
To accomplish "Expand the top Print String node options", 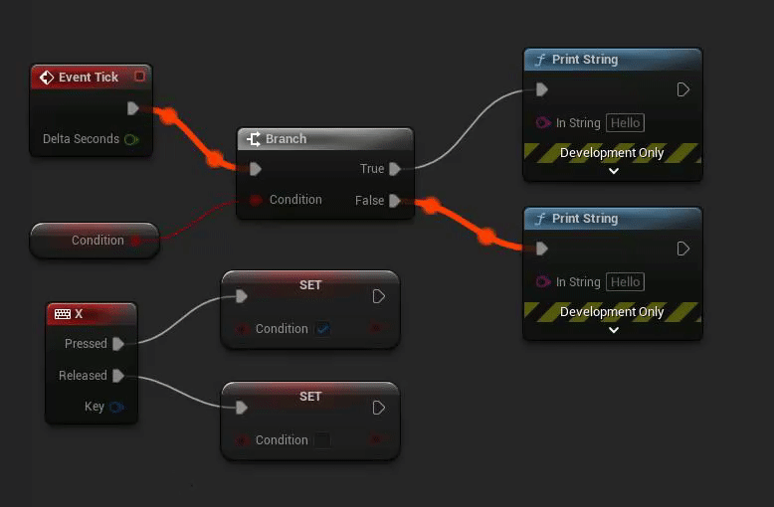I will point(614,171).
